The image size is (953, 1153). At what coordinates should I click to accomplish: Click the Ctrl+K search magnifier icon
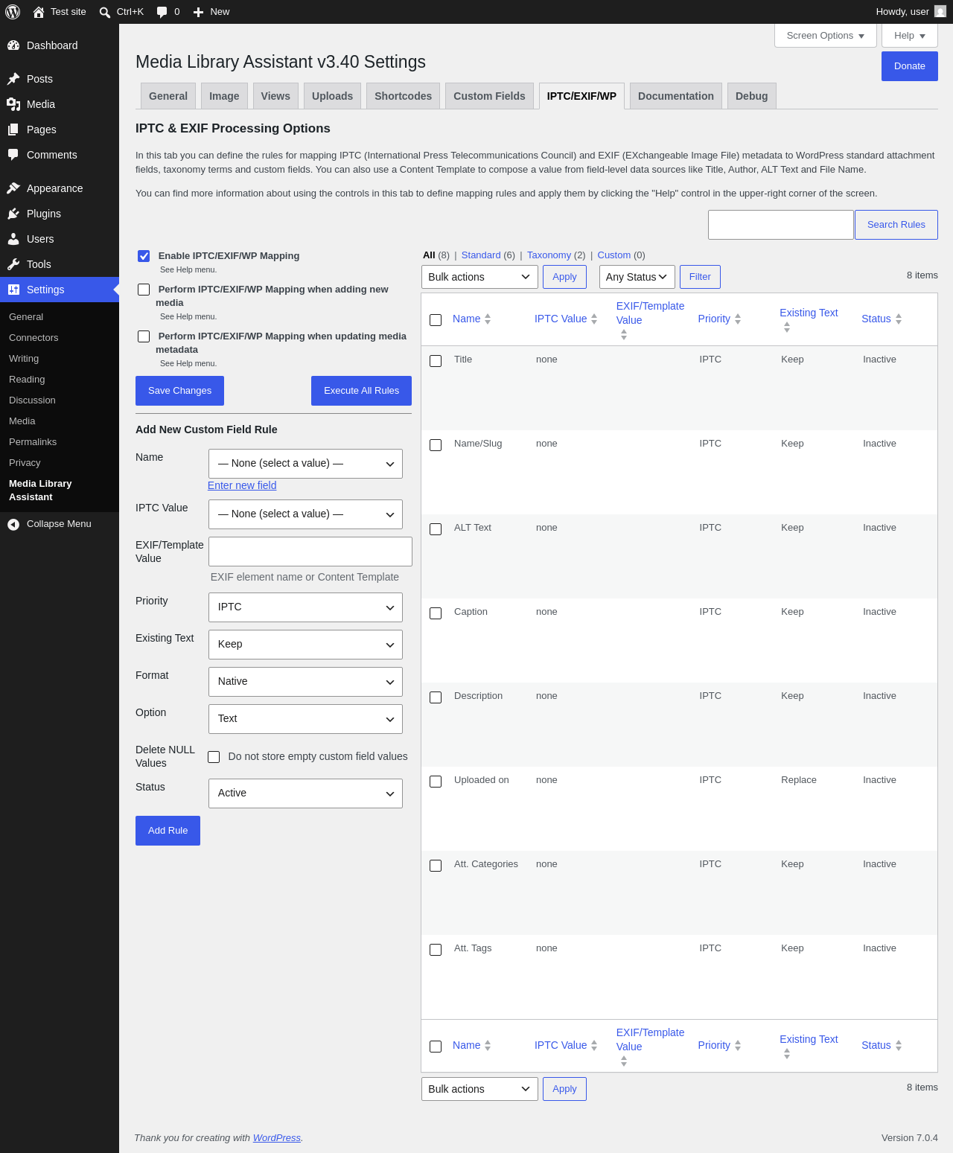(105, 12)
